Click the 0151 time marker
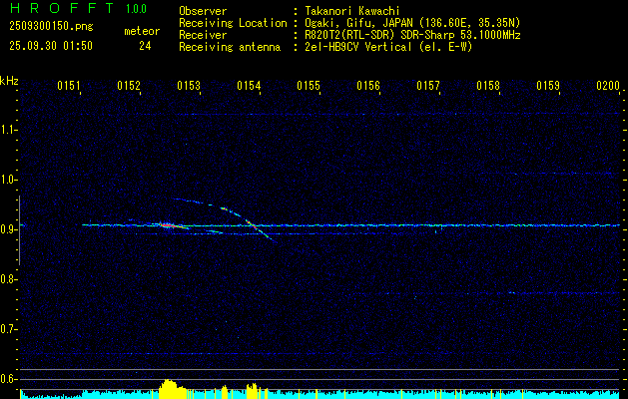Viewport: 628px width, 399px height. [x=69, y=86]
